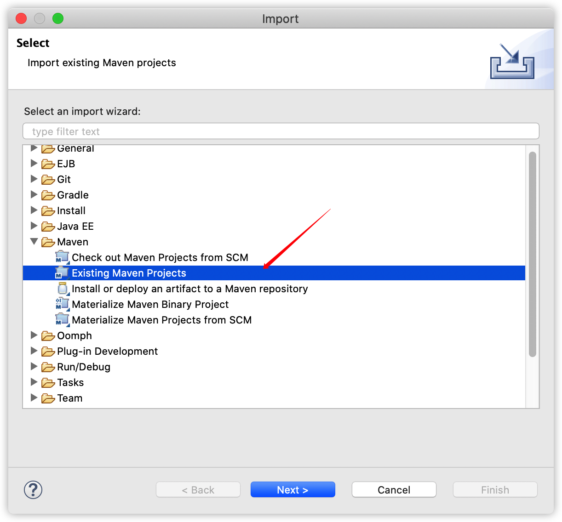Select the EJB category label

(66, 164)
